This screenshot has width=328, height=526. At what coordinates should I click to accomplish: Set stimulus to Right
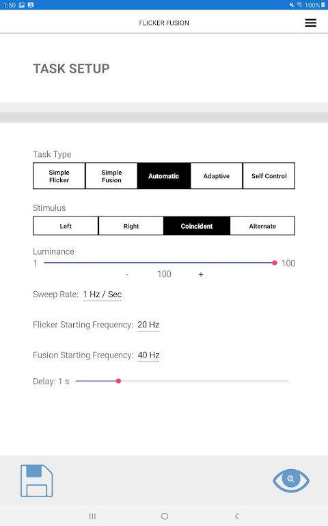(131, 226)
